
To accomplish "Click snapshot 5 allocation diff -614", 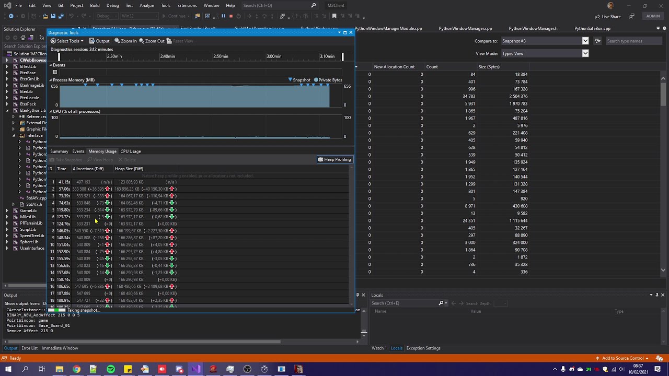I will (99, 210).
